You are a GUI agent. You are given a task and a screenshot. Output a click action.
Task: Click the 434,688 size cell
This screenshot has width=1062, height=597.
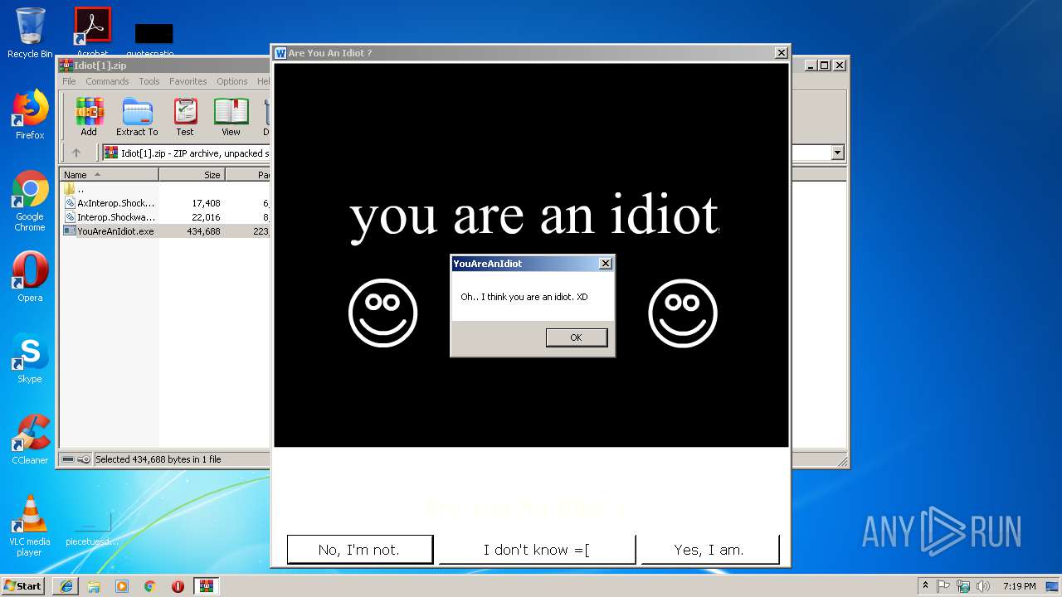203,231
